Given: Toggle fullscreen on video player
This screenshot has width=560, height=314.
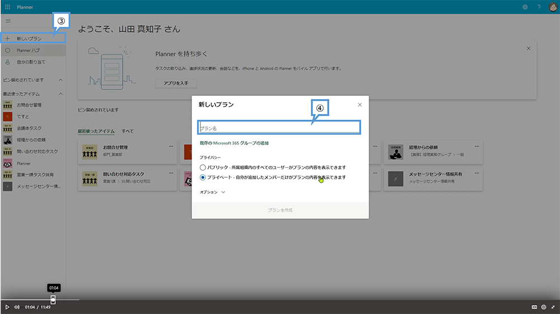Looking at the screenshot, I should tap(553, 307).
